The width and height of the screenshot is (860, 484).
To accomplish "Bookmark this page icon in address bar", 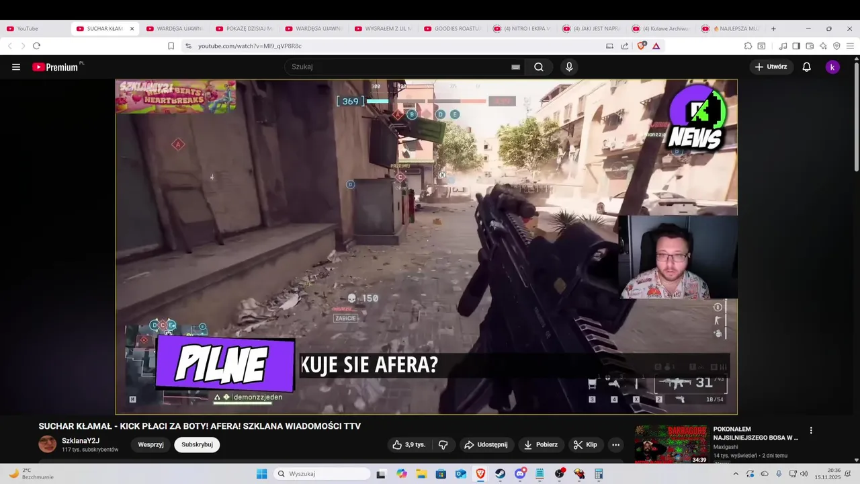I will [x=171, y=46].
